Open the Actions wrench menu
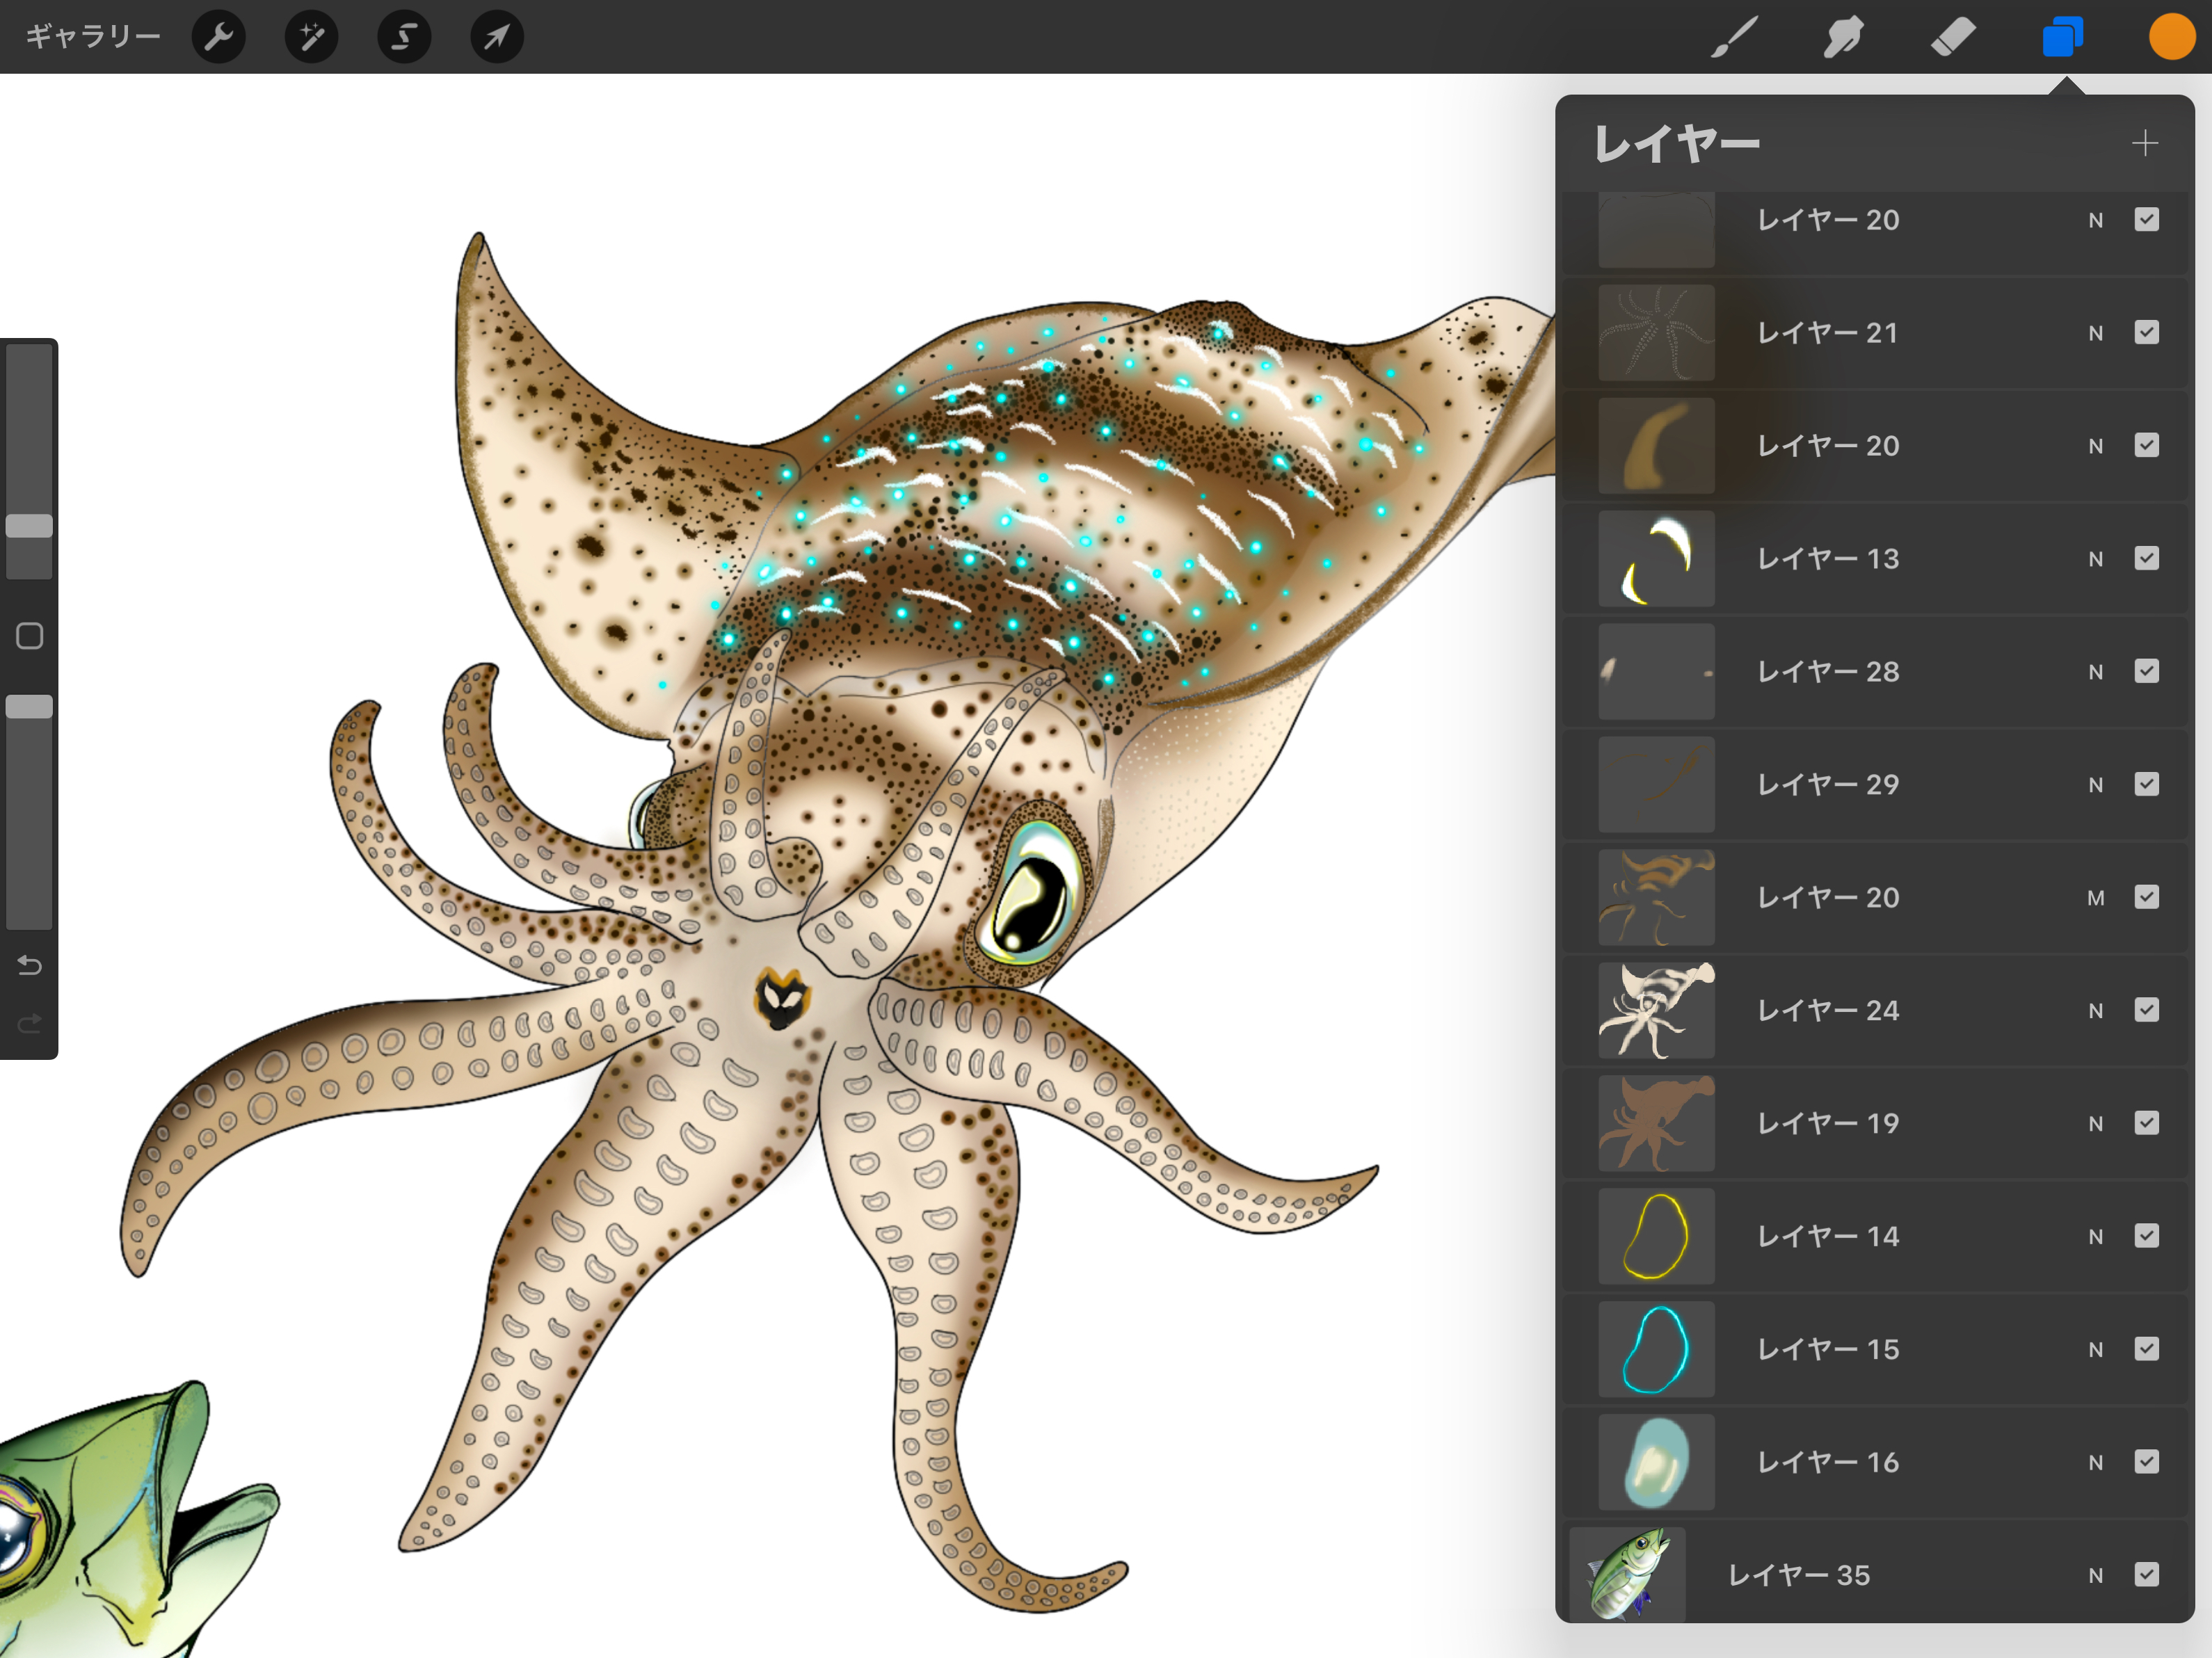2212x1658 pixels. 218,37
